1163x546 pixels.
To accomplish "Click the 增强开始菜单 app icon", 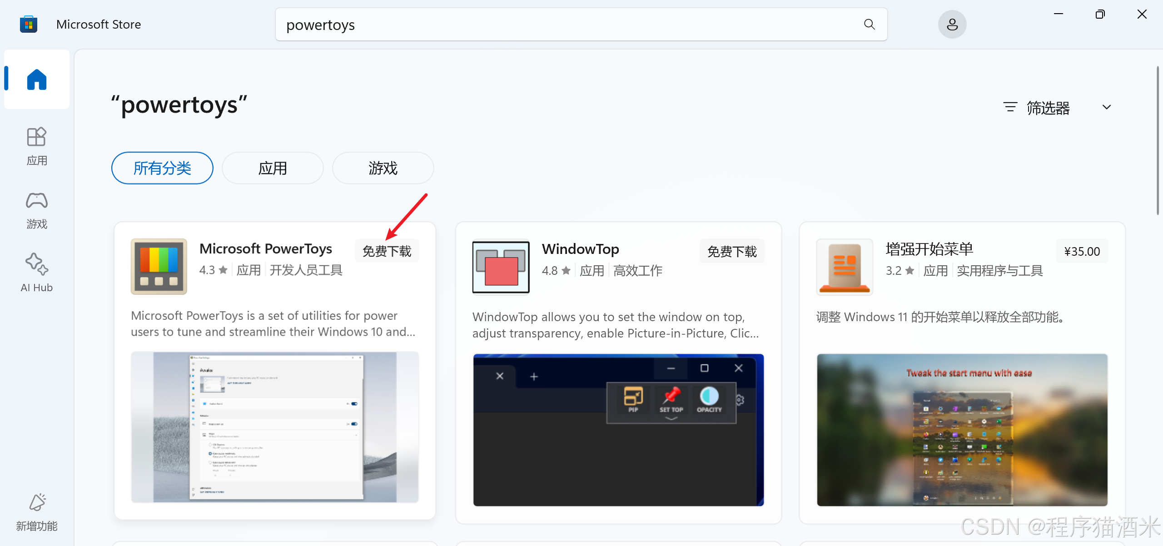I will pos(844,267).
